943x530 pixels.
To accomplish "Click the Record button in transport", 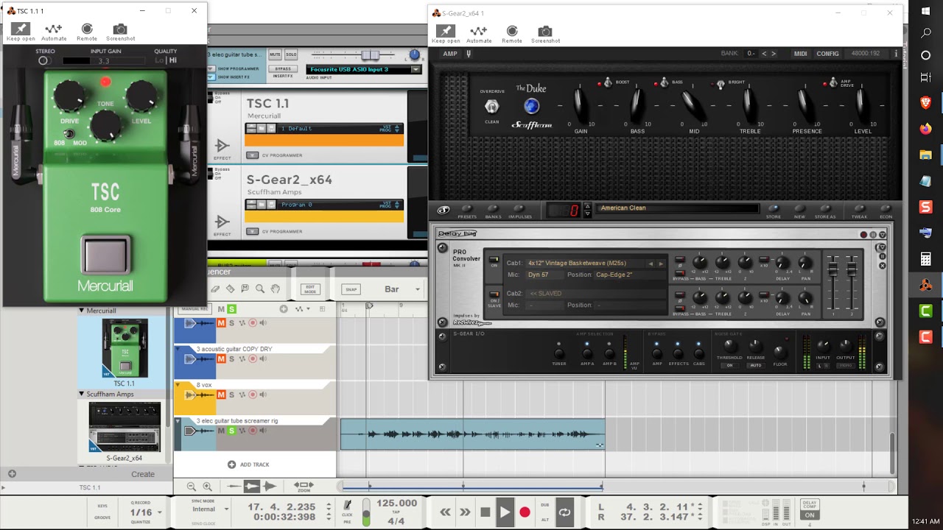I will coord(525,512).
